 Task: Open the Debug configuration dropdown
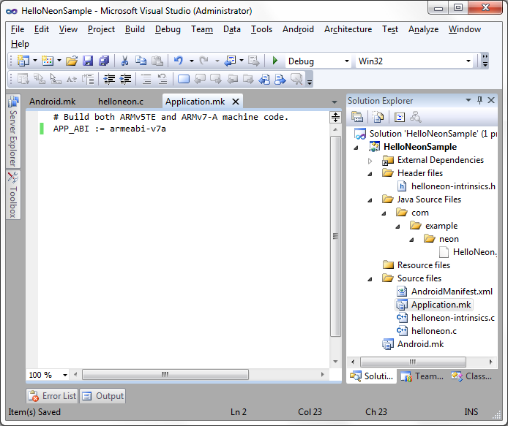pos(347,61)
